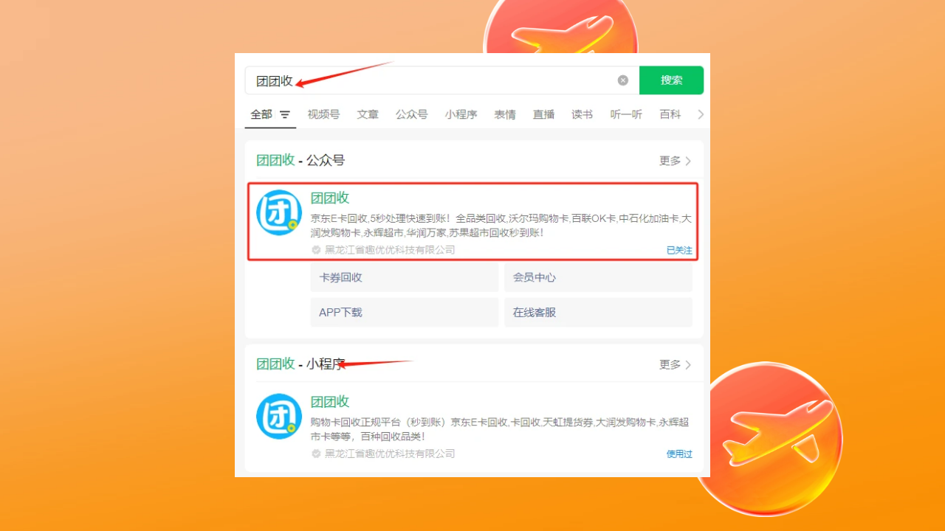
Task: Click description starting 京东E卡回收,5秒处理
Action: coord(501,226)
